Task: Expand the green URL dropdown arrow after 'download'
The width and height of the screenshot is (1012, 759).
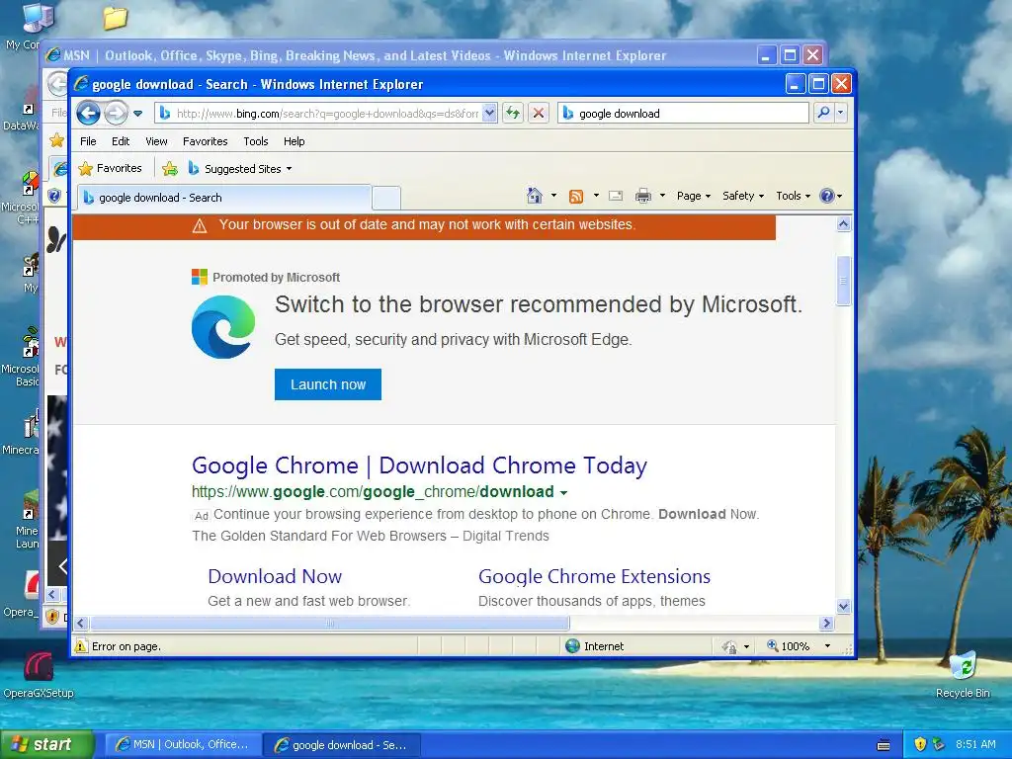Action: tap(563, 493)
